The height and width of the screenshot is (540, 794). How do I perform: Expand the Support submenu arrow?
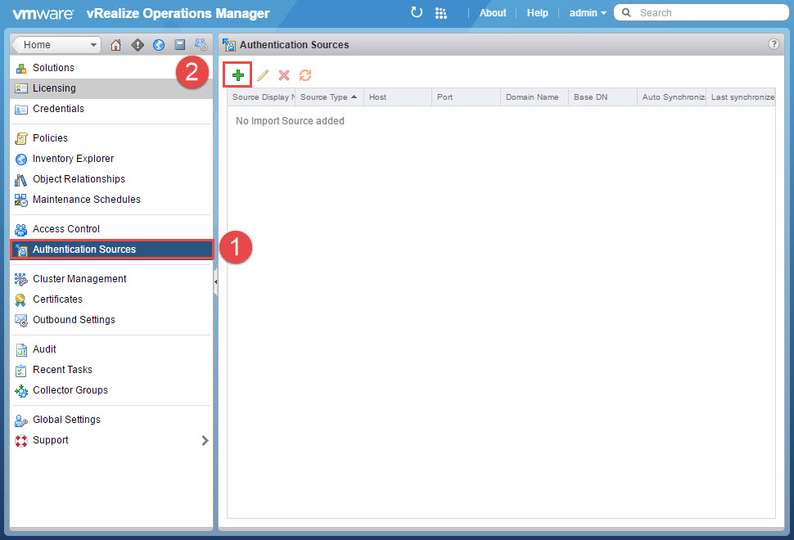[x=205, y=440]
